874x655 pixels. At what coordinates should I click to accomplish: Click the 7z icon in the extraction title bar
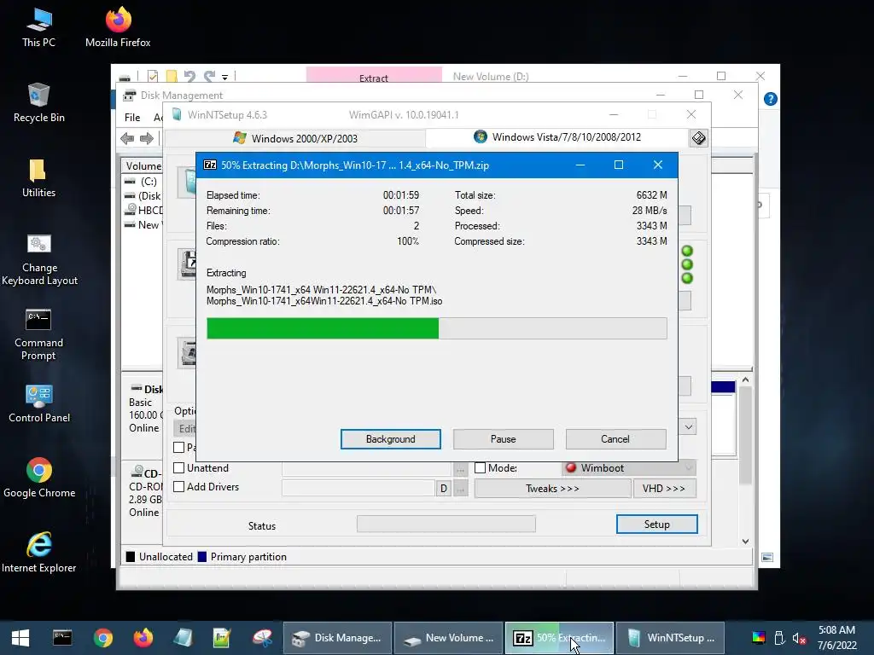[210, 165]
